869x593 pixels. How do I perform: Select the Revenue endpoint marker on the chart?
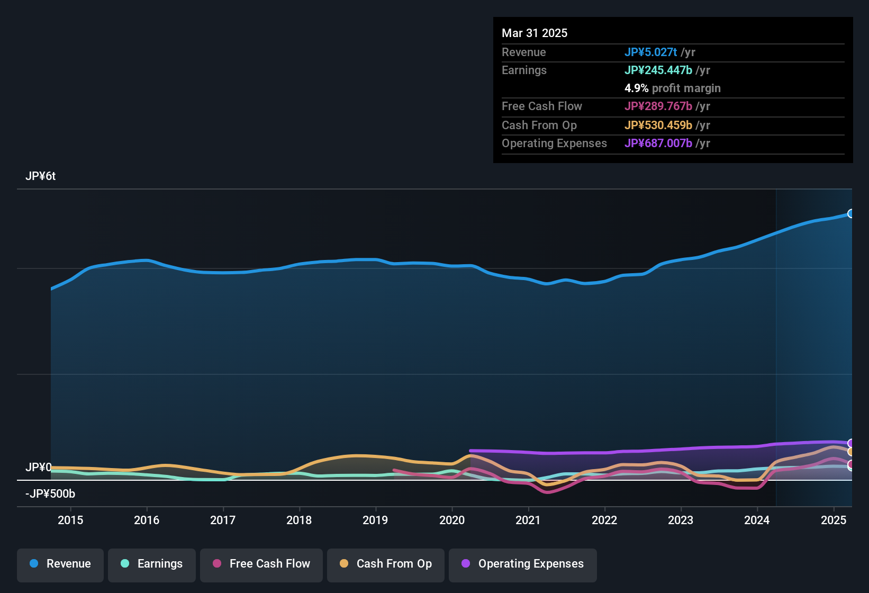852,213
